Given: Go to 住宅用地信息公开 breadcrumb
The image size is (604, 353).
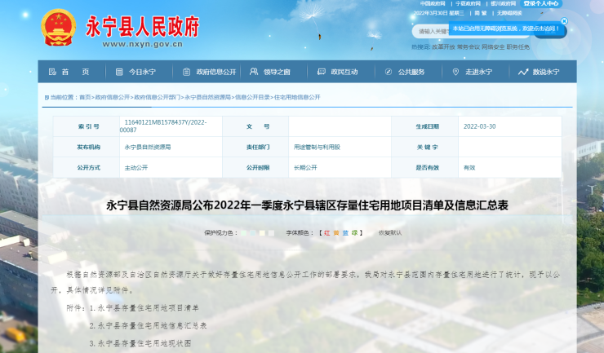Looking at the screenshot, I should point(297,97).
